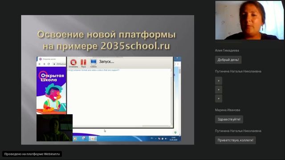The image size is (285, 160).
Task: Click the FAQ container format link
Action: point(94,70)
